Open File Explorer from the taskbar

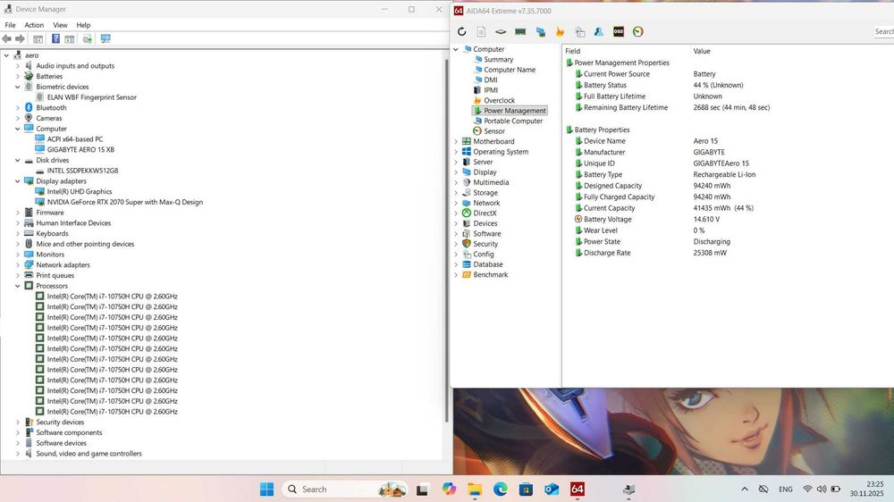click(475, 489)
